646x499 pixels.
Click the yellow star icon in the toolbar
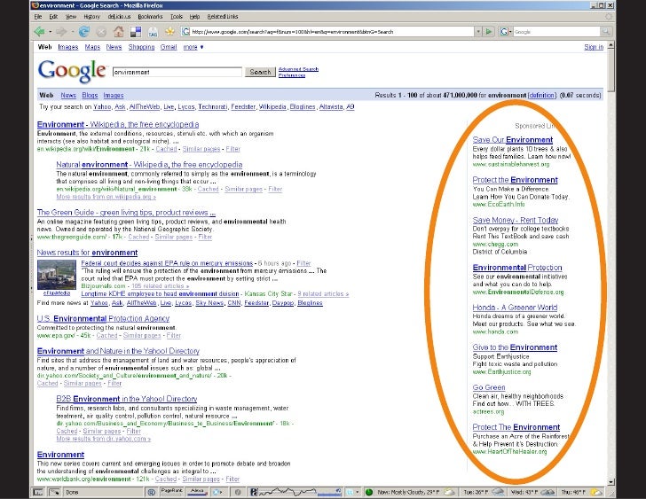click(169, 31)
